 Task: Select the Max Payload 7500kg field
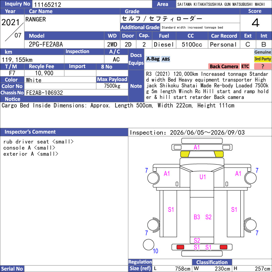(x=112, y=86)
